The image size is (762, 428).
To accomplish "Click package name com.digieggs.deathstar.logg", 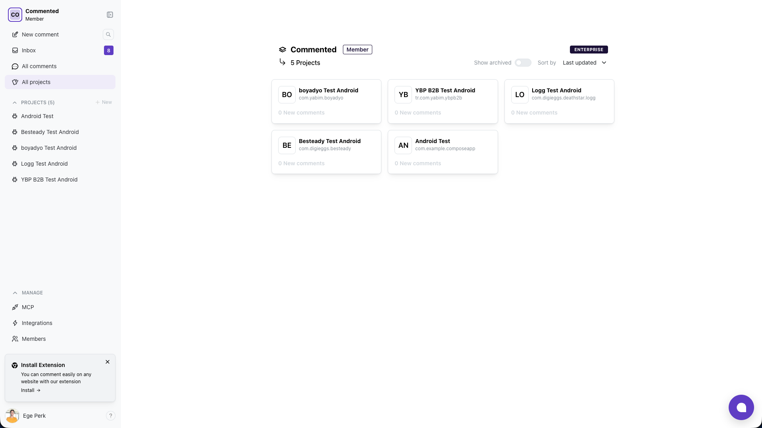I will pos(564,98).
